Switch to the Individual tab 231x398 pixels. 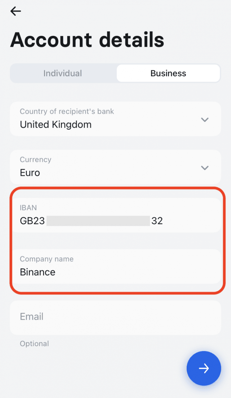point(63,73)
